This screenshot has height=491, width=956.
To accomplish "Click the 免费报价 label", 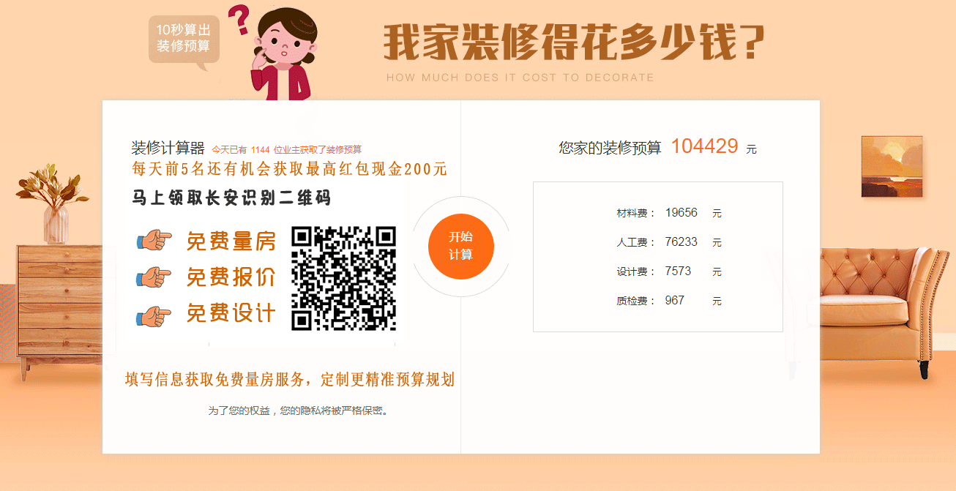I will coord(231,277).
